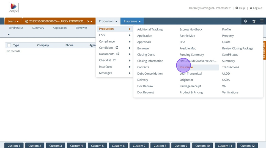This screenshot has height=148, width=266.
Task: Expand the Insurance tab dropdown arrow
Action: 140,21
